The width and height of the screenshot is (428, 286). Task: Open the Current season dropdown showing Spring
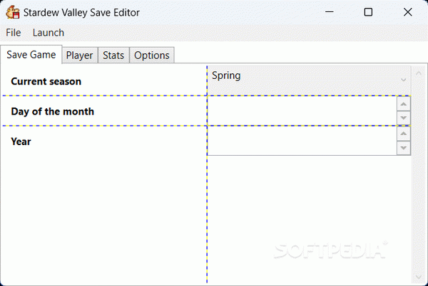click(309, 80)
